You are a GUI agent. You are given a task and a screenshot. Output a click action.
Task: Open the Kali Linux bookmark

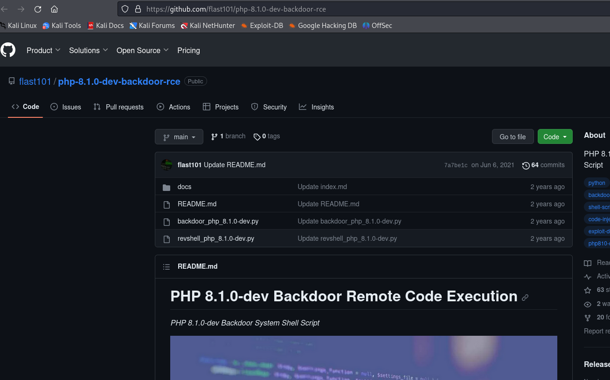click(18, 26)
